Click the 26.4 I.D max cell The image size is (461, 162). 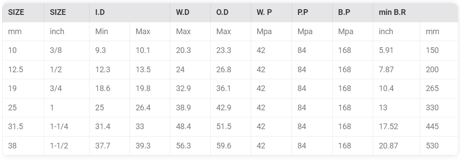tap(150, 108)
